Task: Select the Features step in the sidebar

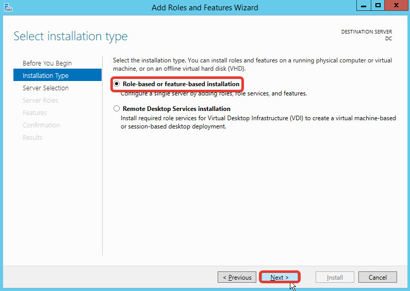Action: tap(35, 113)
